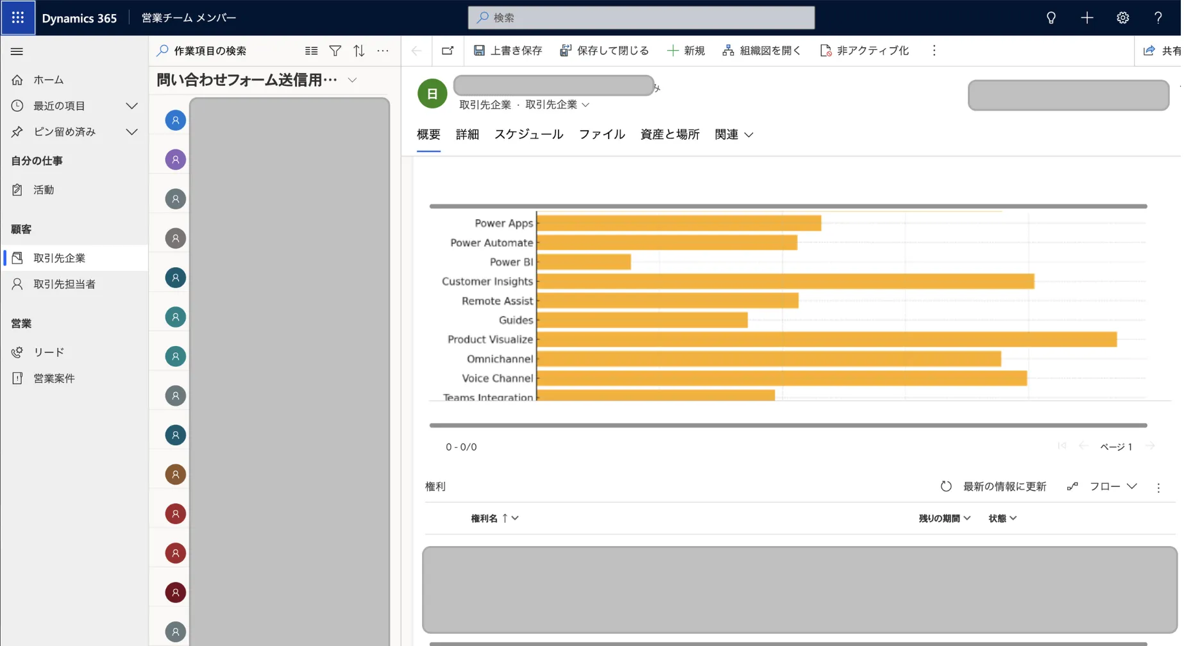Viewport: 1184px width, 646px height.
Task: Click 非アクティブ化 button
Action: coord(865,51)
